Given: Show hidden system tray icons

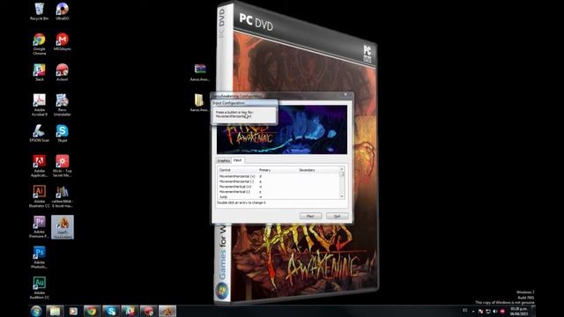Looking at the screenshot, I should (473, 311).
